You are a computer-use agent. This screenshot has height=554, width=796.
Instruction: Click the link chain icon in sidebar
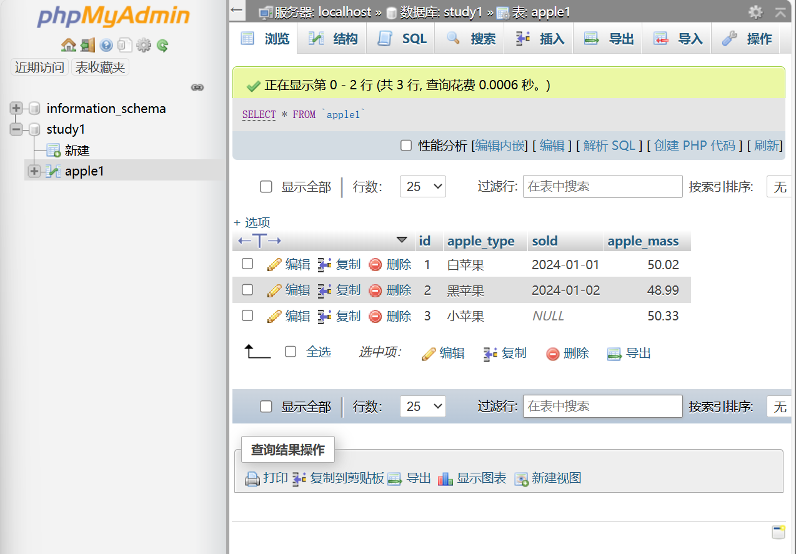[197, 87]
